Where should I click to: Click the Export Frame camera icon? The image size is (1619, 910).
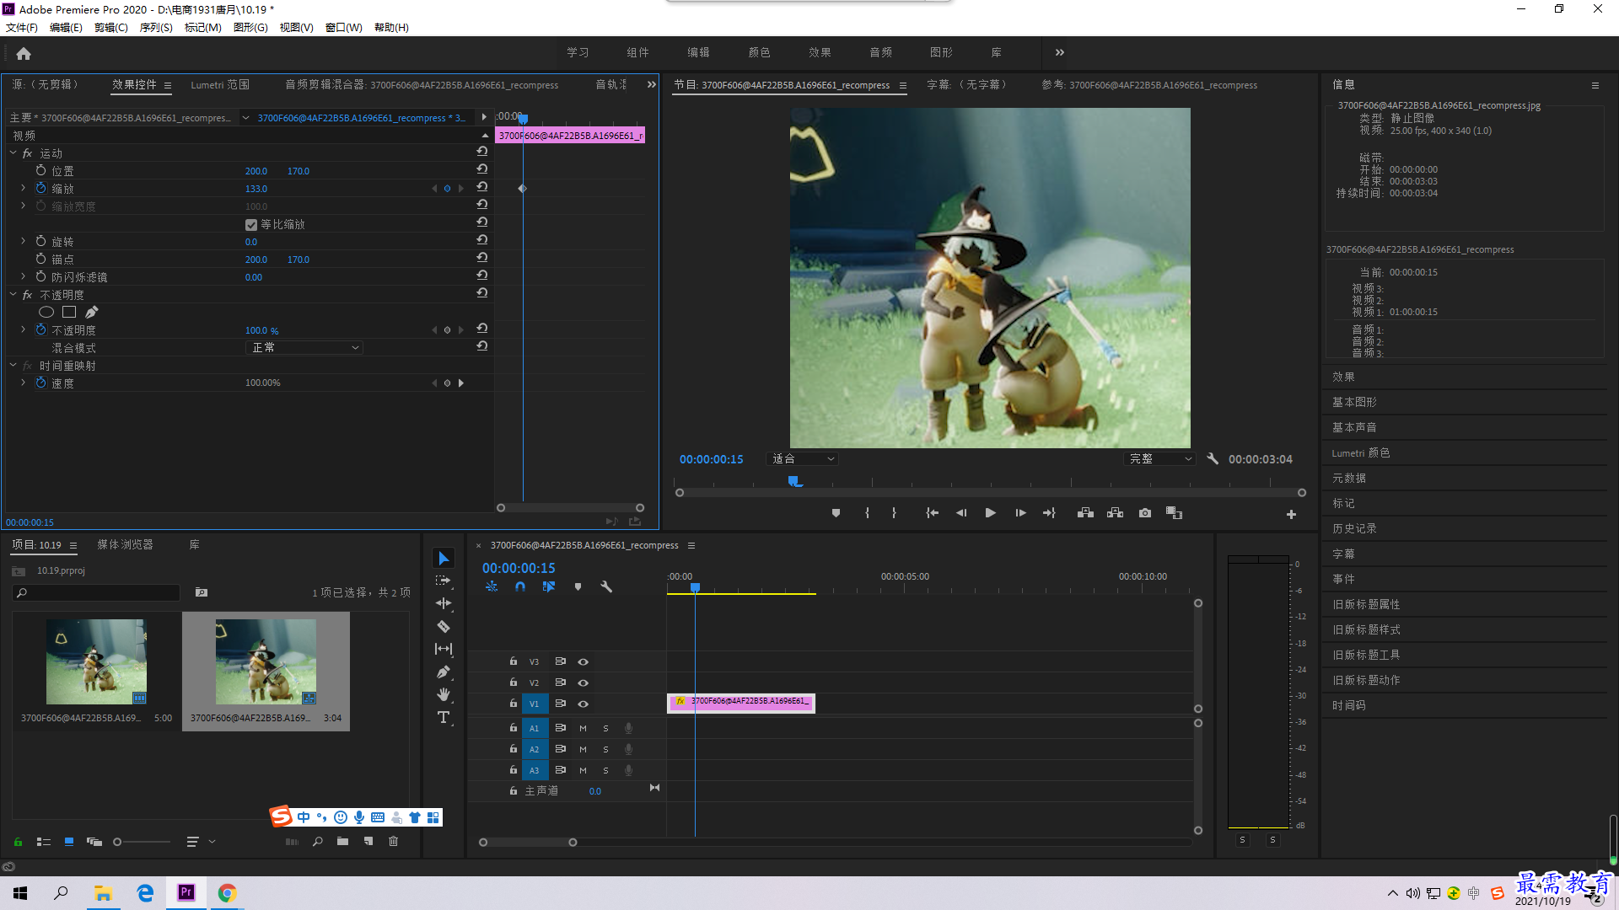(1145, 513)
